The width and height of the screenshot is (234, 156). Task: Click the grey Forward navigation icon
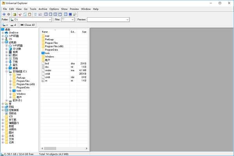click(9, 14)
